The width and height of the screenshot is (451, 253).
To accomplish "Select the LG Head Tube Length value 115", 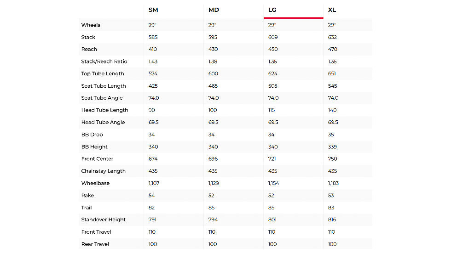I will coord(272,110).
